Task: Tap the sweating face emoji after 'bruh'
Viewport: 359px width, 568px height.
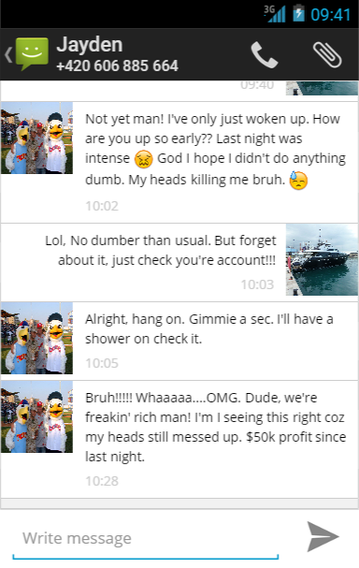Action: click(x=298, y=181)
